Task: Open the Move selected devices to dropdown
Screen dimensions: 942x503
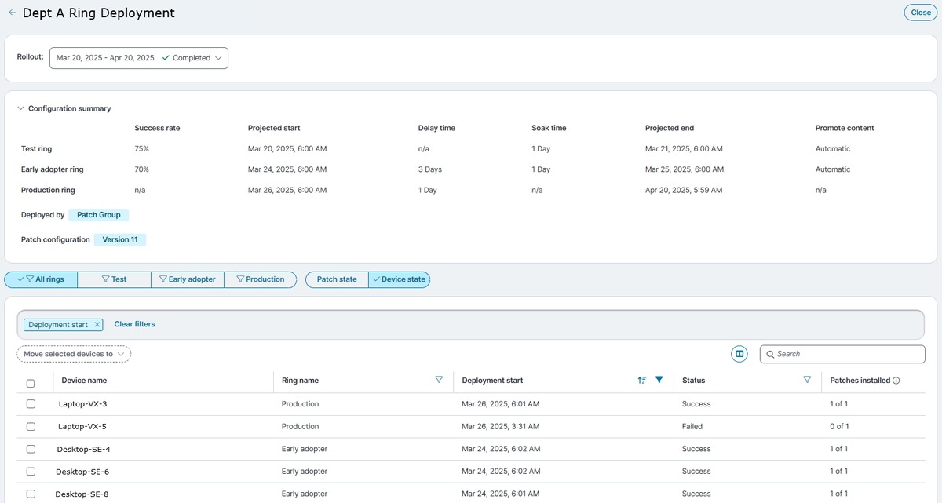Action: pos(74,354)
